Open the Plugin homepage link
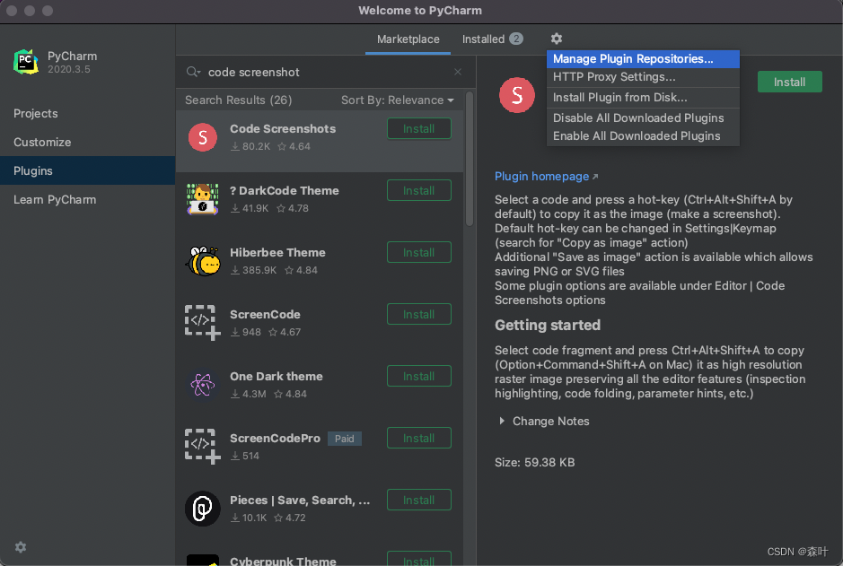This screenshot has width=843, height=566. point(546,176)
